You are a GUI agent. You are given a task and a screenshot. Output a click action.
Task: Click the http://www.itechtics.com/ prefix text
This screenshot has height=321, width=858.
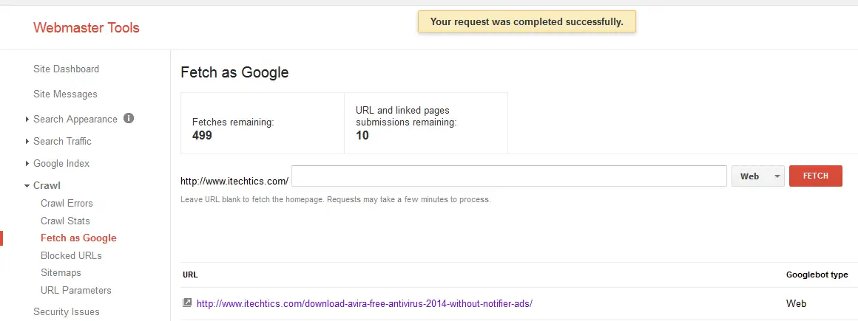coord(234,181)
